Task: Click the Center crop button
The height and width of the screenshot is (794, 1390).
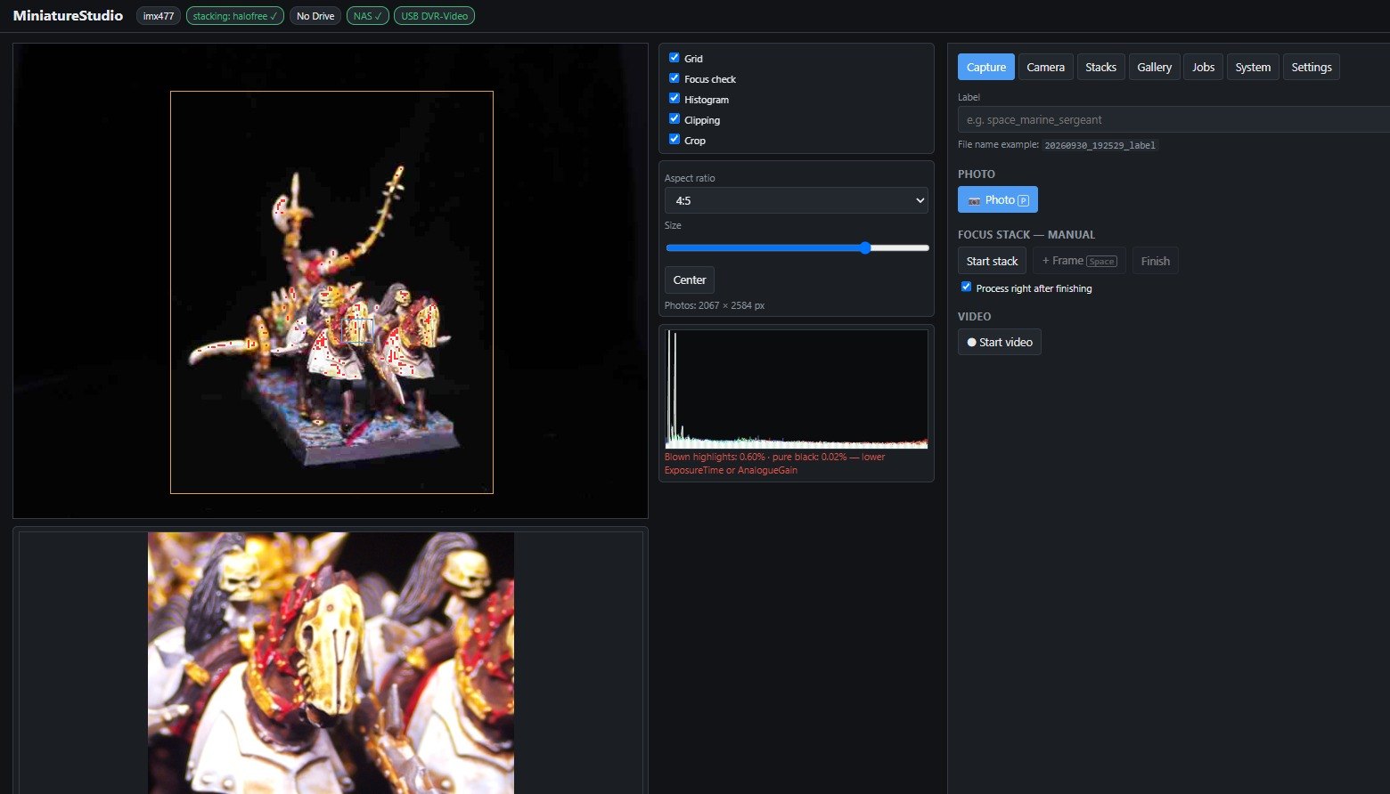Action: [689, 280]
